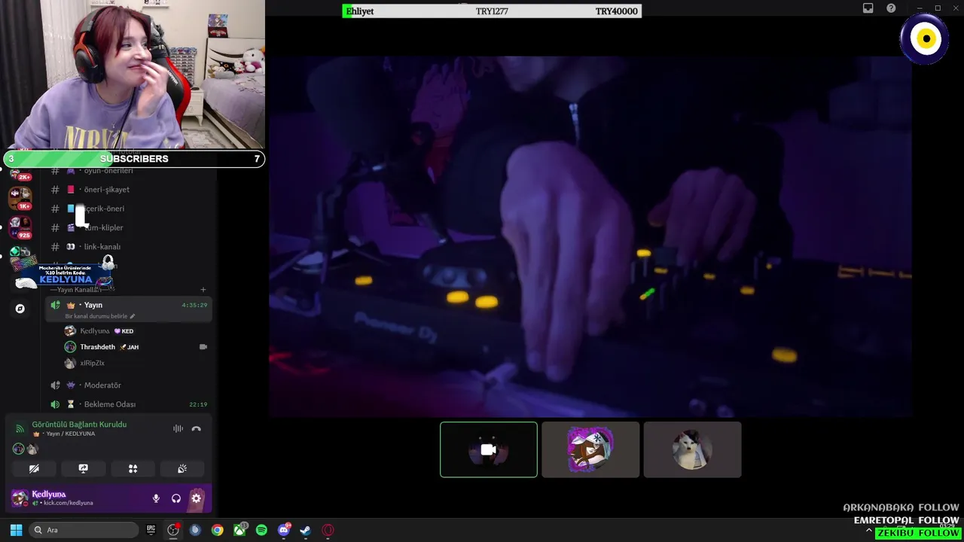Open Yayın / KEDLYUNA channel link
The height and width of the screenshot is (542, 964).
pos(64,434)
